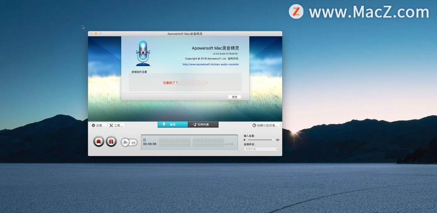Image resolution: width=437 pixels, height=213 pixels.
Task: Switch to the 文件列表 file list tab
Action: [x=203, y=125]
